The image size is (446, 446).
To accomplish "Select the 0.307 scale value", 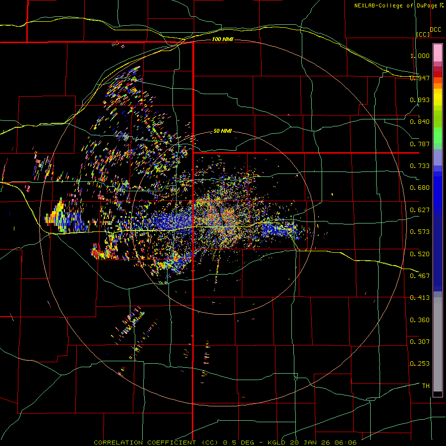I will coord(420,342).
